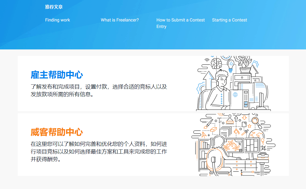Open the Starting a Contest article

[x=229, y=20]
